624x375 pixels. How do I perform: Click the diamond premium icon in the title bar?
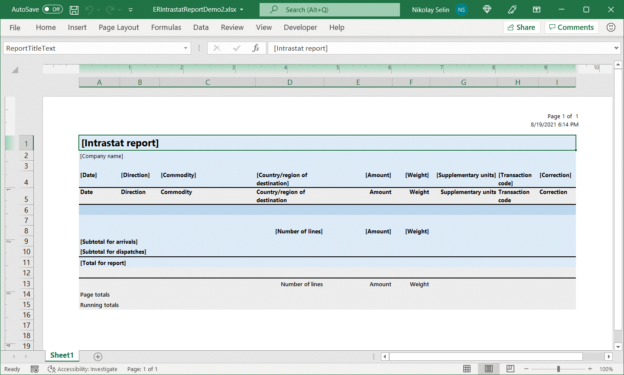pos(487,10)
